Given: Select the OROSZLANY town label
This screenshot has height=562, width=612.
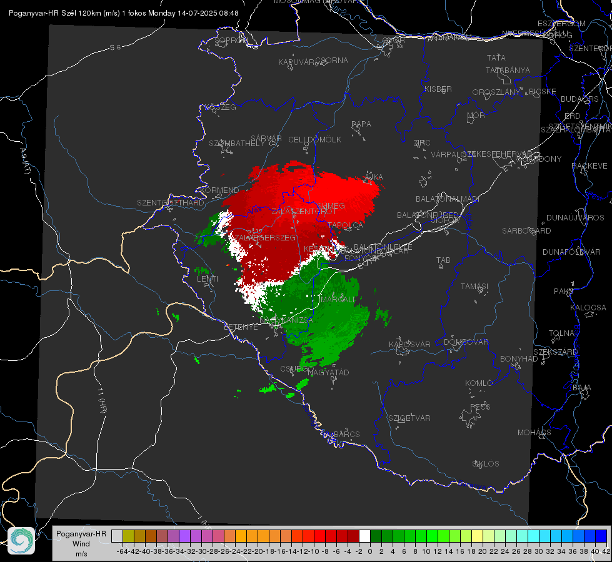Looking at the screenshot, I should coord(496,92).
